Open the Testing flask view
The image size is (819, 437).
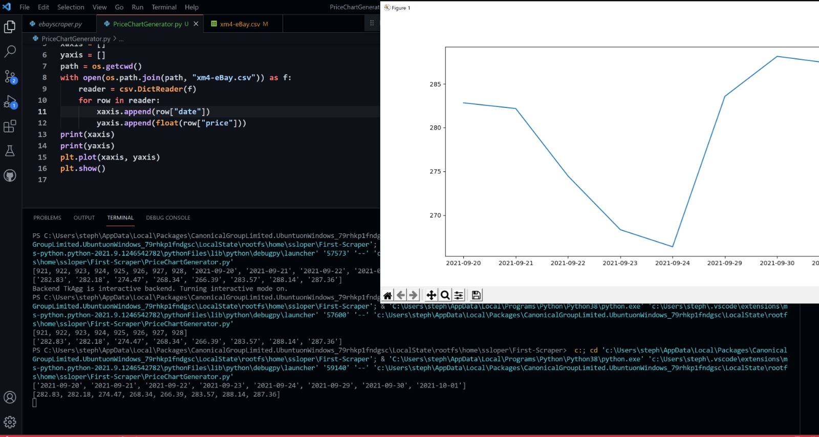tap(10, 150)
